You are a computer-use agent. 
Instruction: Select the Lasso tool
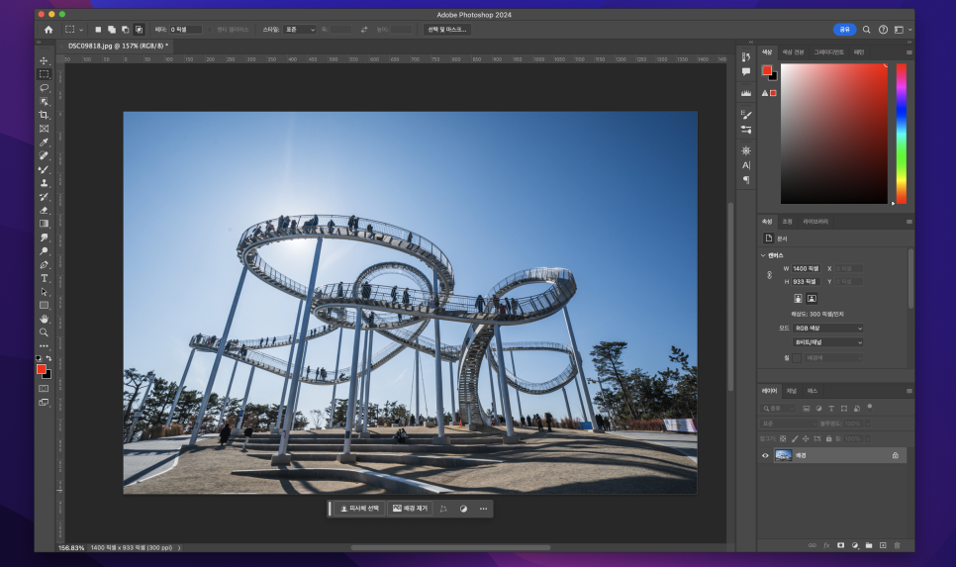tap(44, 88)
